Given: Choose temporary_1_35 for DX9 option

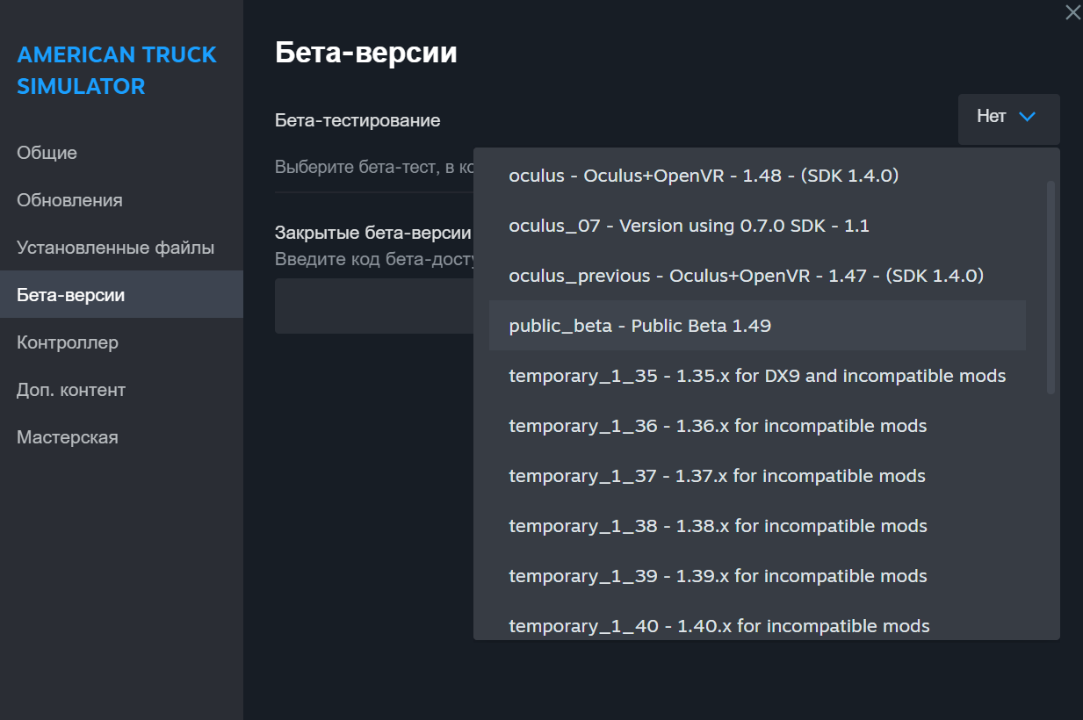Looking at the screenshot, I should click(x=756, y=376).
